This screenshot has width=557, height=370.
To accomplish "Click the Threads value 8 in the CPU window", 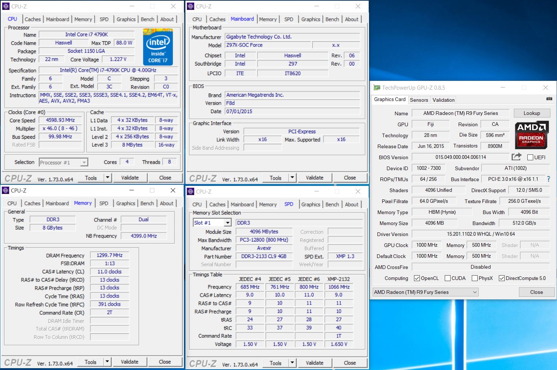I will (169, 161).
